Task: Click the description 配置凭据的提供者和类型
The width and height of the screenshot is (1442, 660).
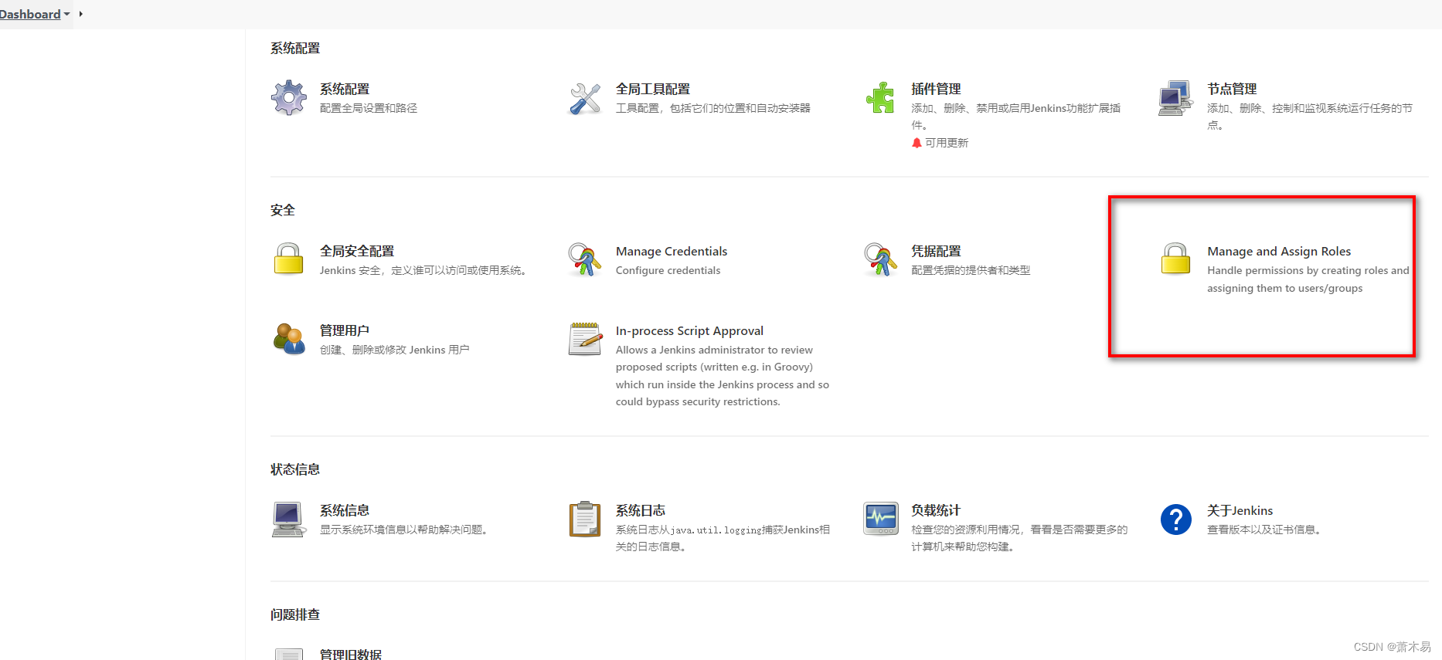Action: (971, 270)
